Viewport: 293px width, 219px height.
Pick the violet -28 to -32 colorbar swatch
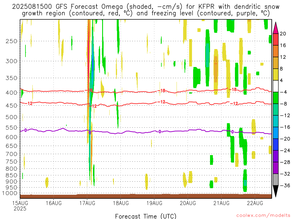(276, 168)
